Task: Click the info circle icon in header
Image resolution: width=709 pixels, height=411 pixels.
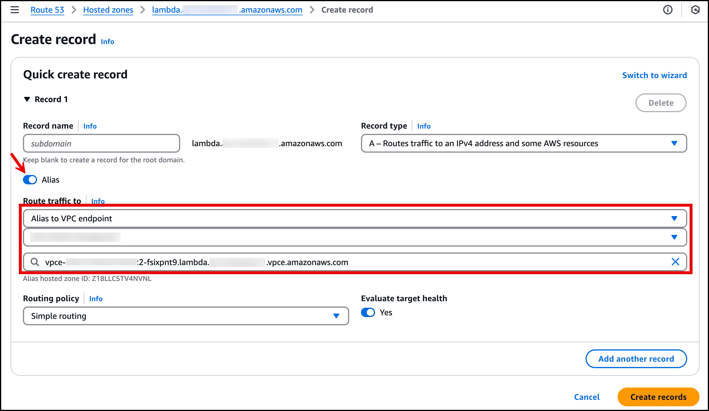Action: click(668, 10)
